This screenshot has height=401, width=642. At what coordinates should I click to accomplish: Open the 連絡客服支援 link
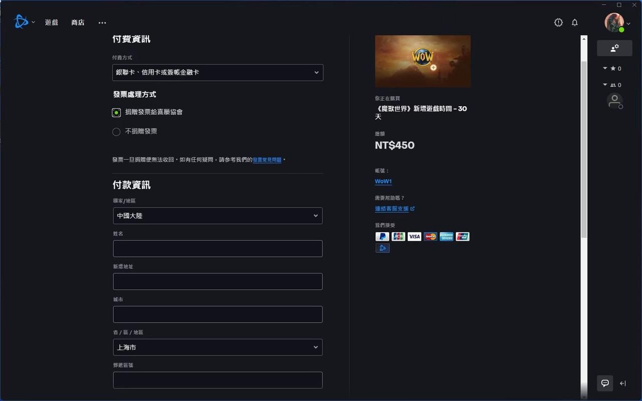click(x=395, y=209)
